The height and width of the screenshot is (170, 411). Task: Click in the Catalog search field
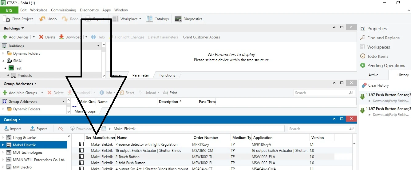point(318,129)
